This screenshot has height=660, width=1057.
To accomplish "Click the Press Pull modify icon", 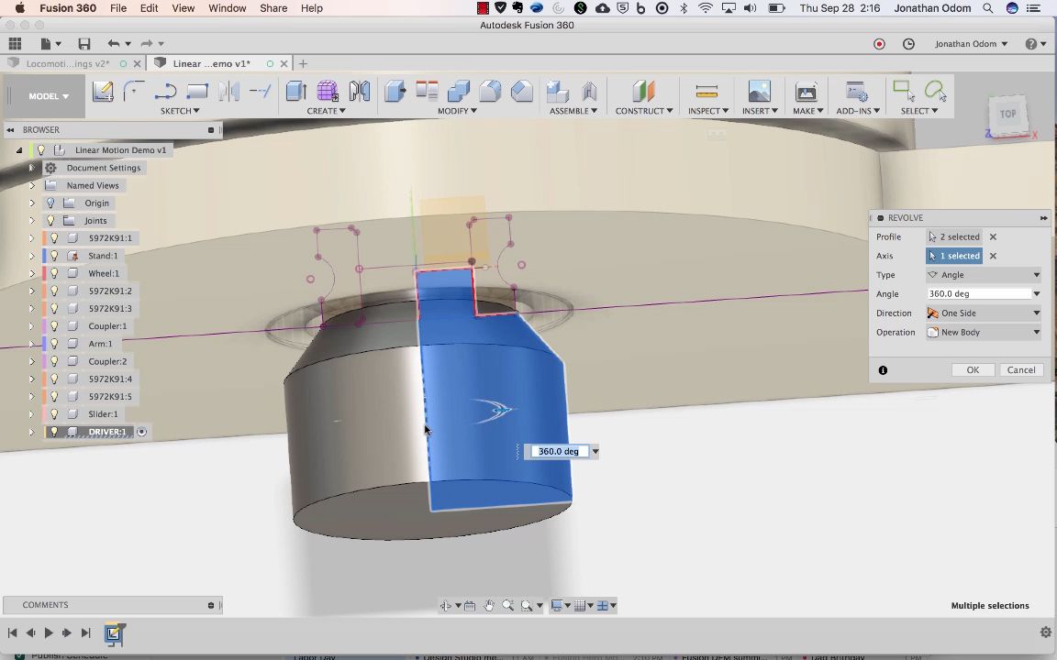I will [395, 91].
